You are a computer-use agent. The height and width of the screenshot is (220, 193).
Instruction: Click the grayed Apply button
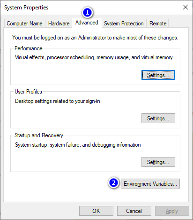pyautogui.click(x=172, y=211)
